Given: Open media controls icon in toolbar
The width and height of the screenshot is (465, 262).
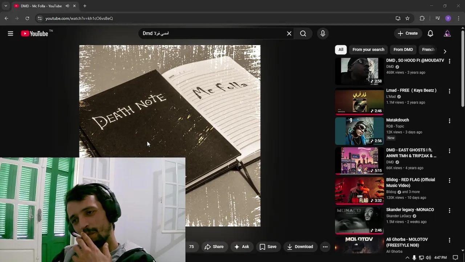Looking at the screenshot, I should click(437, 18).
